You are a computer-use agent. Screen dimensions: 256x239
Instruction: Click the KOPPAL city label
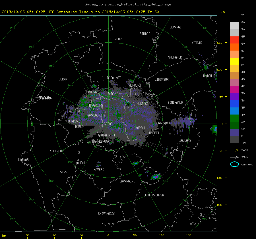click(141, 128)
